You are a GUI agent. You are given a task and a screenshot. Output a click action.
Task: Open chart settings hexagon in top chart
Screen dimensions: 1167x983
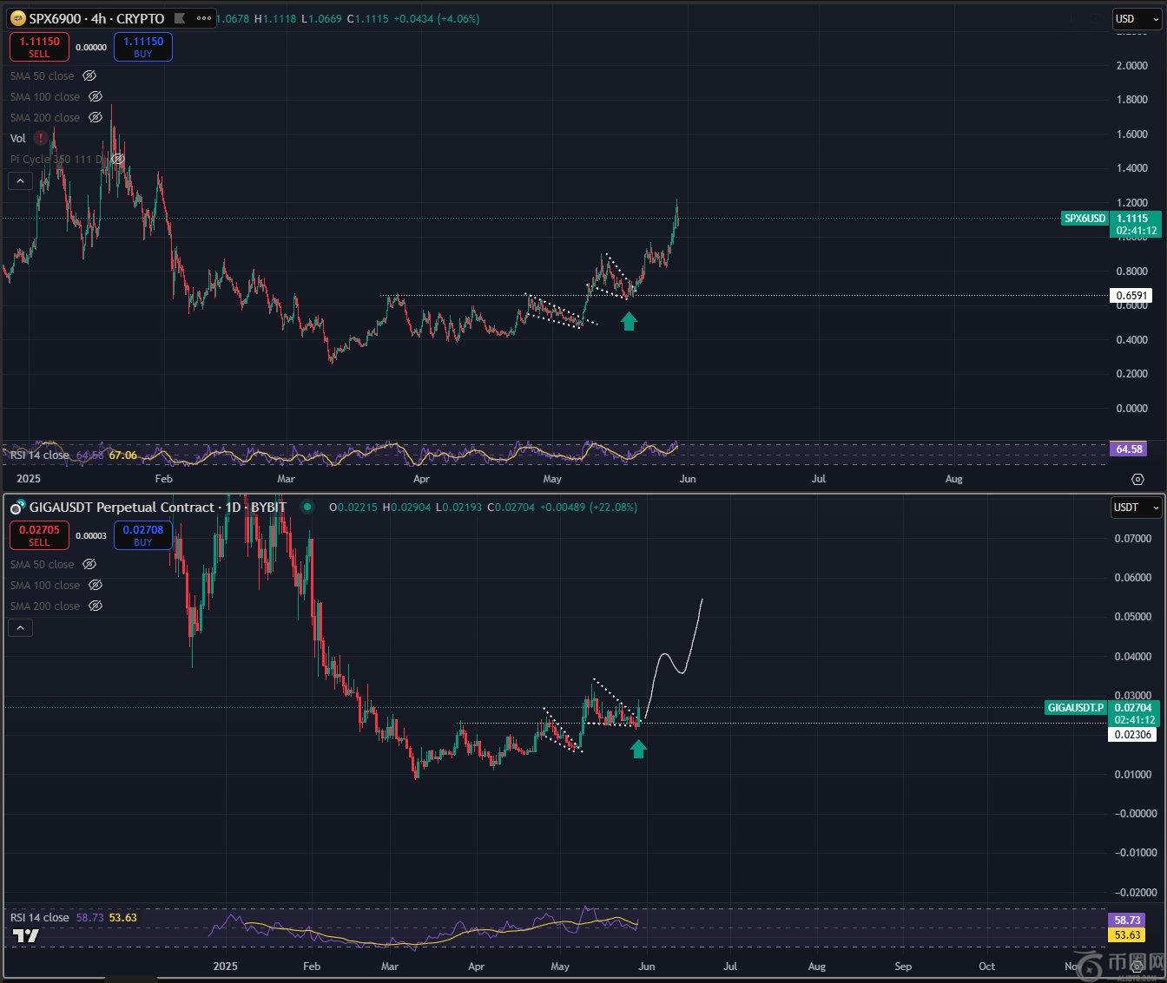[x=1137, y=479]
